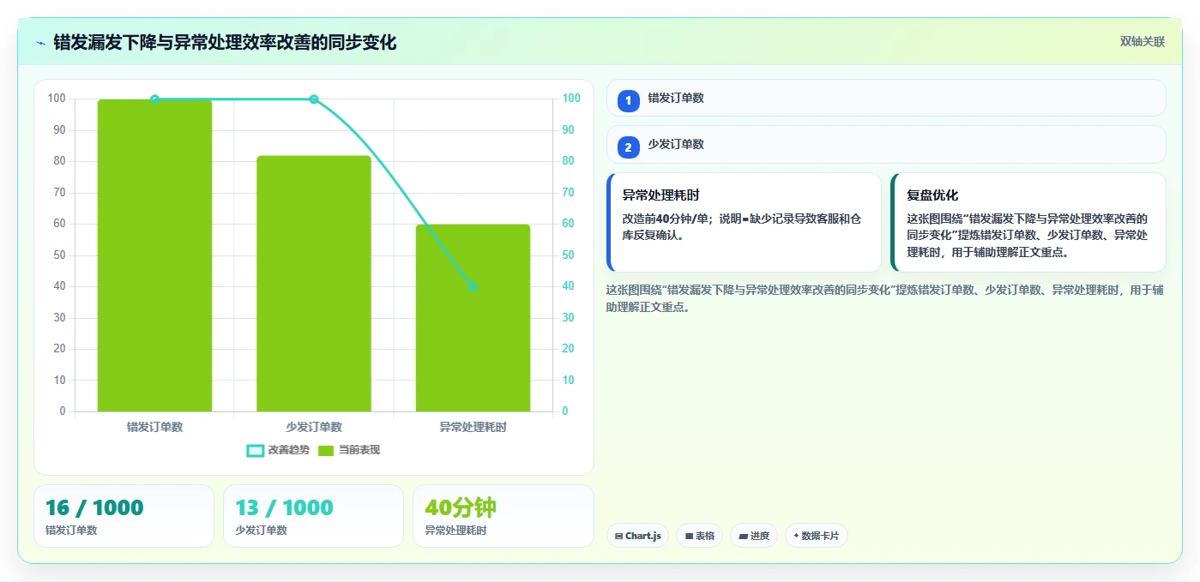Open the 异常处理耗时 info card
Viewport: 1200px width, 582px height.
744,223
